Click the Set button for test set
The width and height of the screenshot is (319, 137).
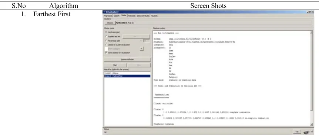click(136, 36)
